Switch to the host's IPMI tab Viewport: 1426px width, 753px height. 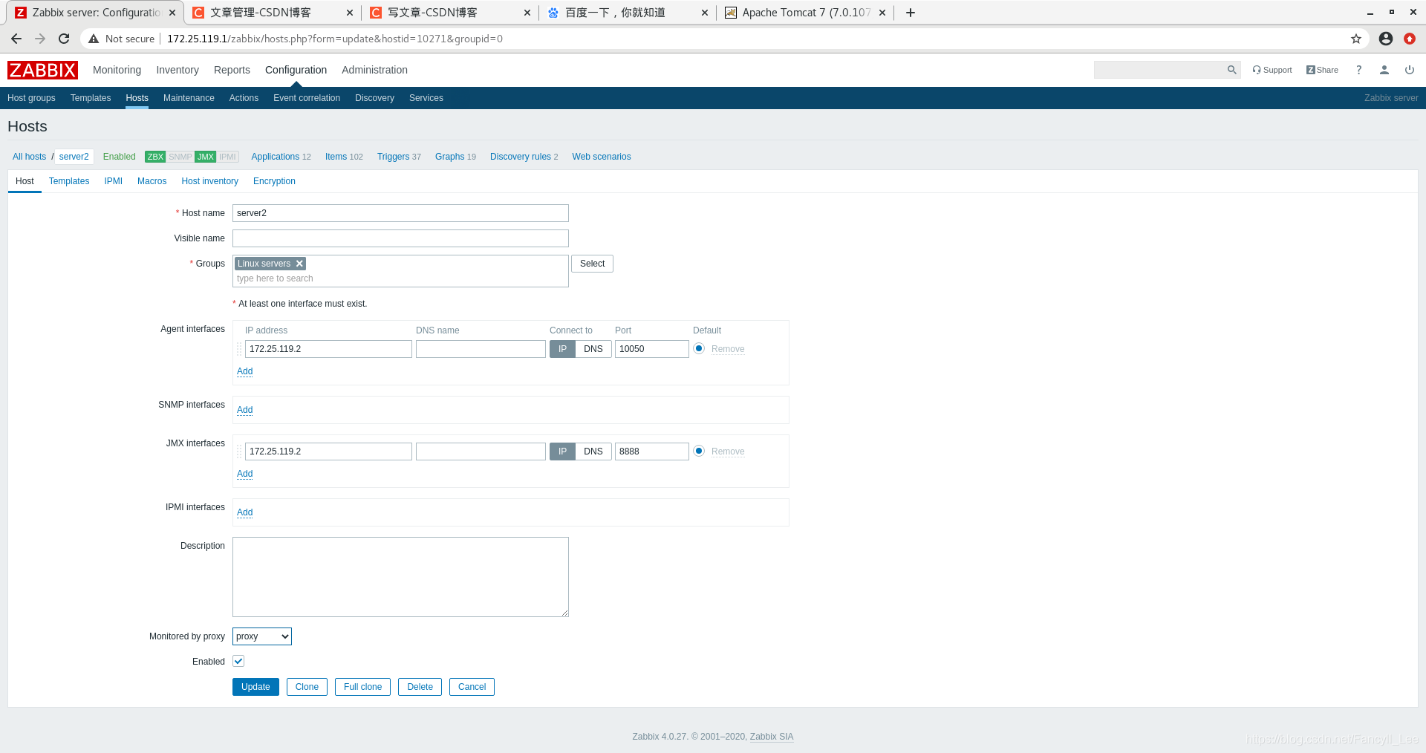tap(113, 181)
